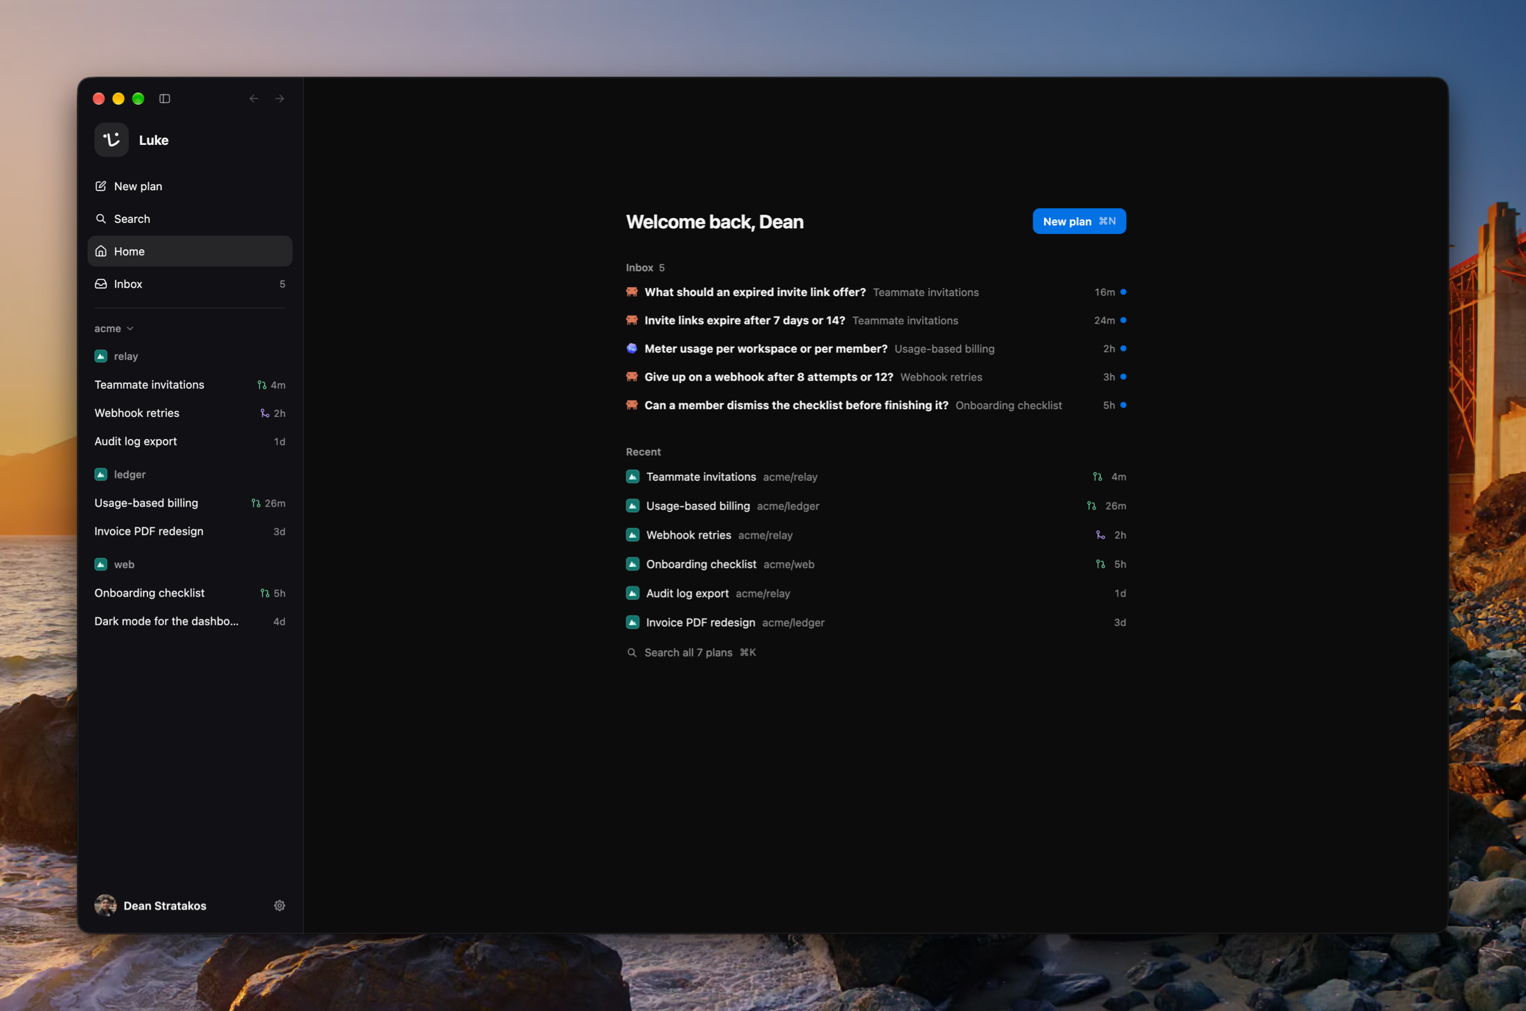Click pull request icon on recent Usage-based billing
Screen dimensions: 1526x1011
[x=1091, y=506]
